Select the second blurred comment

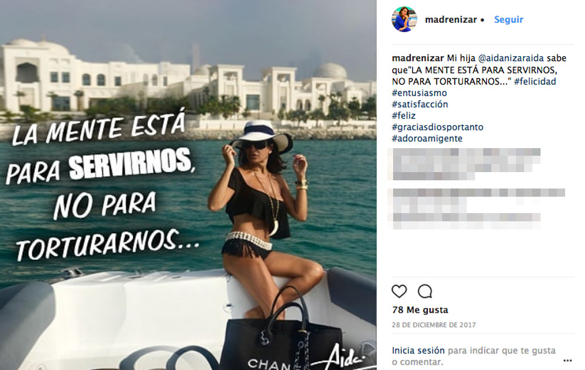click(x=476, y=208)
